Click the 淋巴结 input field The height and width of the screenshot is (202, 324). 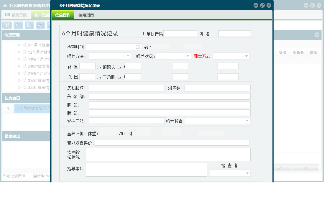point(217,88)
